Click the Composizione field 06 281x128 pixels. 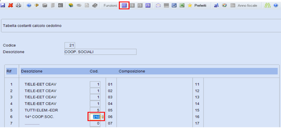click(154, 117)
